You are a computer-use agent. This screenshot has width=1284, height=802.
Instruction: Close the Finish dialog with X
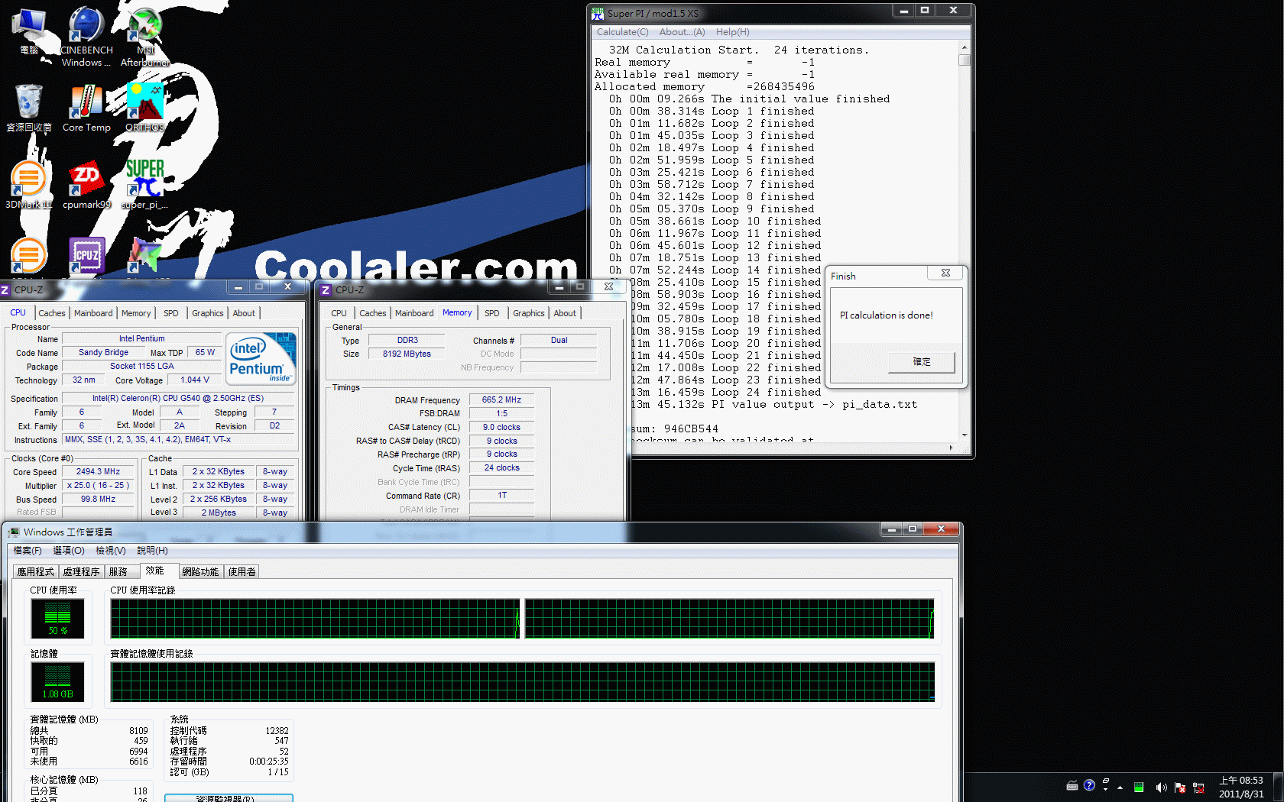(945, 273)
